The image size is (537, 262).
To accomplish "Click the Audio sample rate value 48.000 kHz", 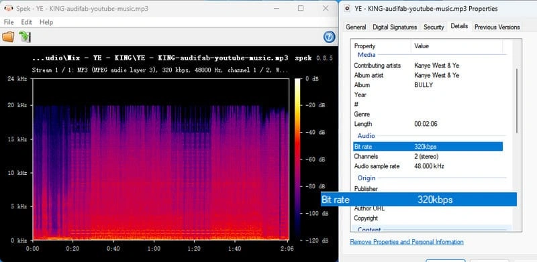I will (429, 167).
